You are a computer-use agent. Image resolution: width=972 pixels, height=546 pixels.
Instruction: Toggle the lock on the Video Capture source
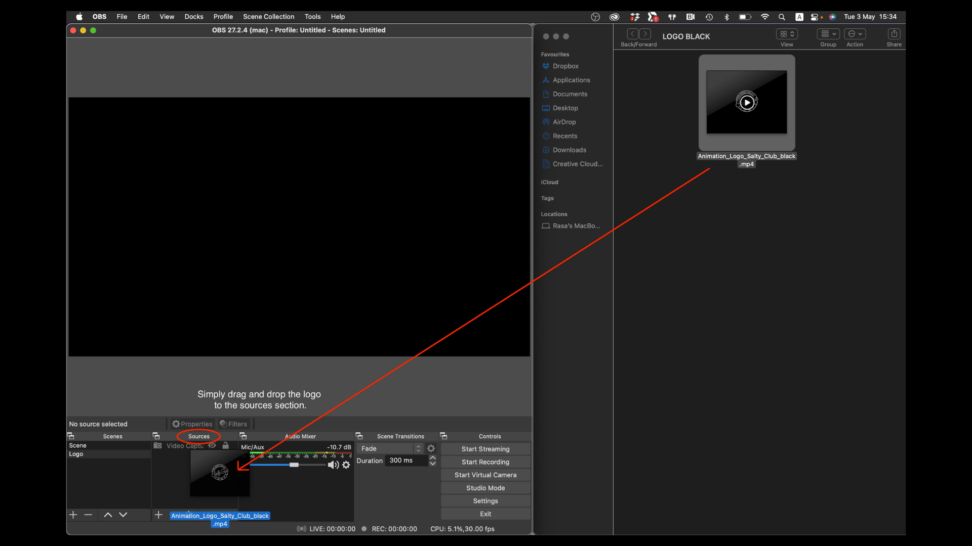[226, 446]
